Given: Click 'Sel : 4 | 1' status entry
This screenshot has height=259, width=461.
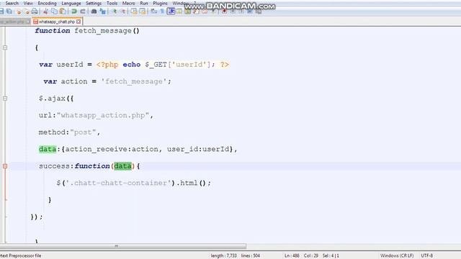Looking at the screenshot, I should tap(331, 255).
